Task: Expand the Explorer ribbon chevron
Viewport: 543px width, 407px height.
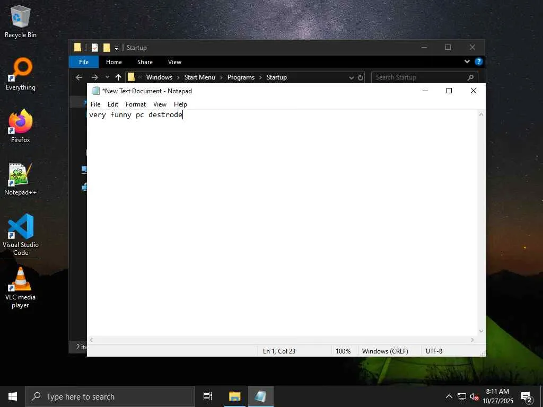Action: pos(467,61)
